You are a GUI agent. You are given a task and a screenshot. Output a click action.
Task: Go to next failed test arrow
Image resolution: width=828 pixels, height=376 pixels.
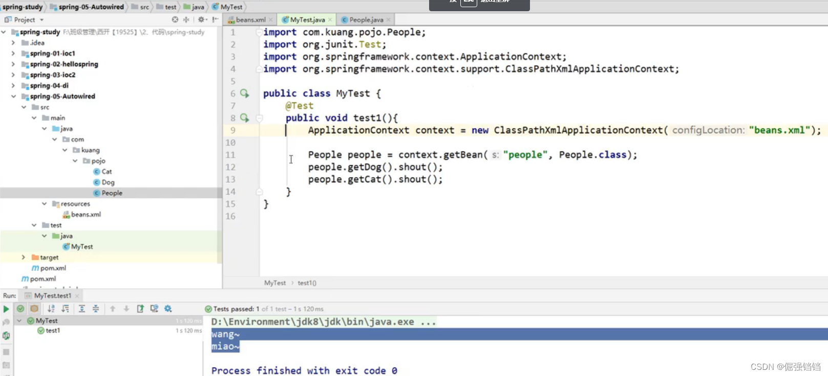(126, 309)
